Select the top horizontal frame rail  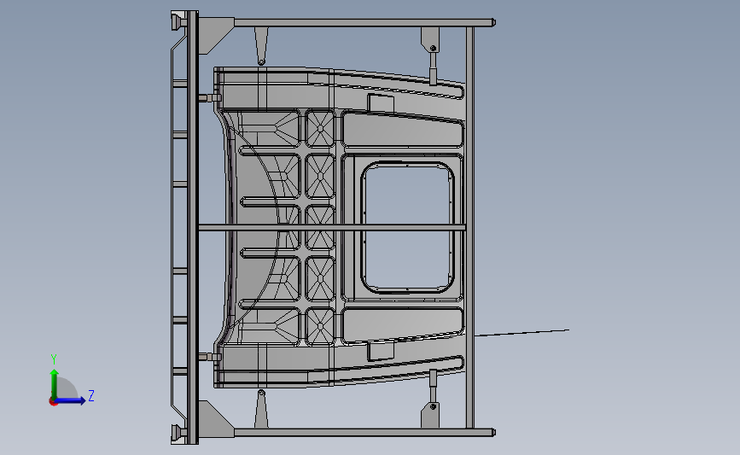[364, 22]
